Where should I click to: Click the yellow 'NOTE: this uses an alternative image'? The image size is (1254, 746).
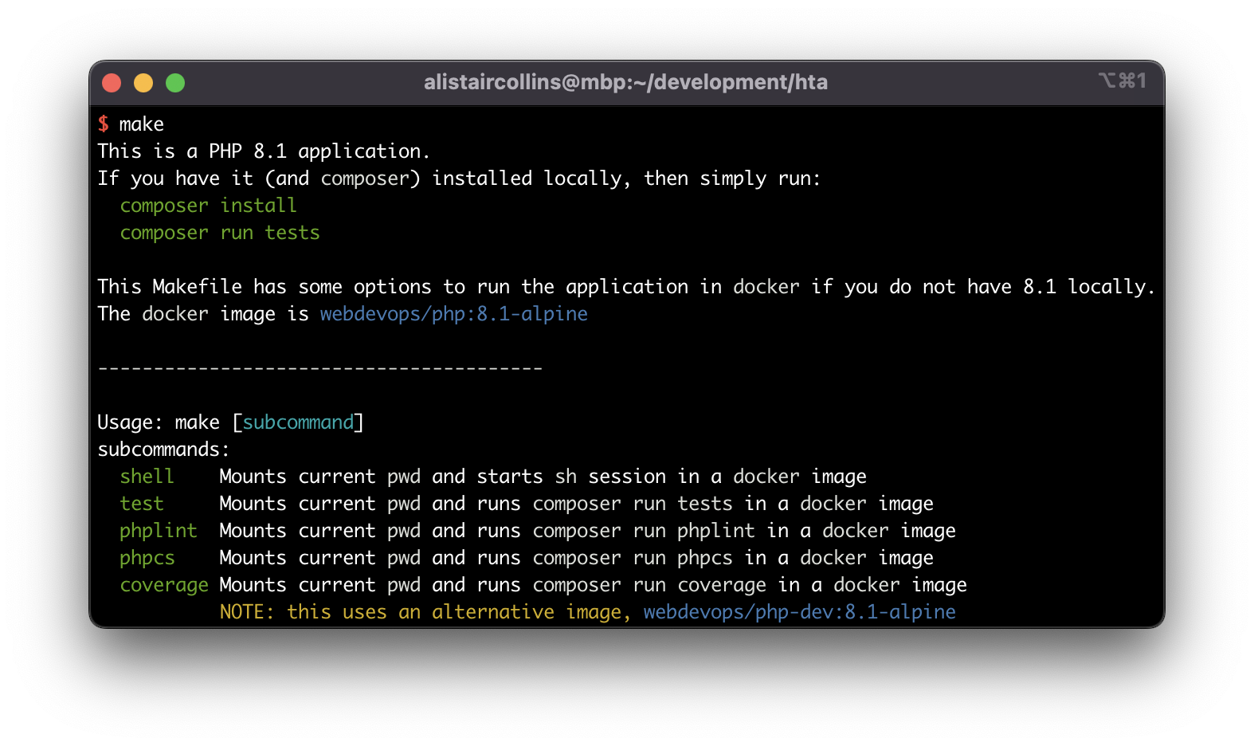425,612
